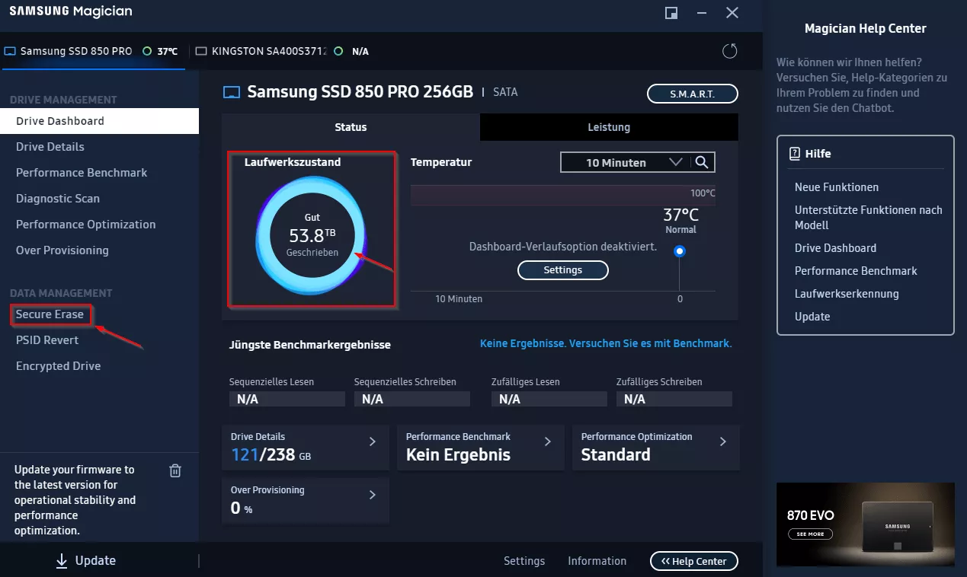Select the Samsung SSD 850 PRO drive tab
The image size is (967, 577).
click(x=93, y=52)
